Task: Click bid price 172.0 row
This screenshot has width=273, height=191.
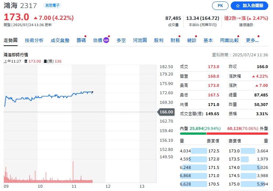Action: 200,159
